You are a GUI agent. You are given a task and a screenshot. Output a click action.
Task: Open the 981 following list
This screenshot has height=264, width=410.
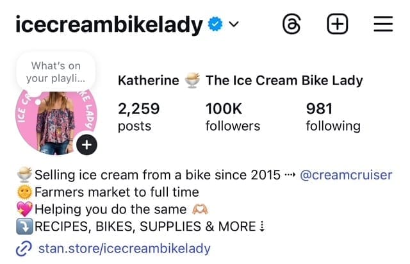332,117
